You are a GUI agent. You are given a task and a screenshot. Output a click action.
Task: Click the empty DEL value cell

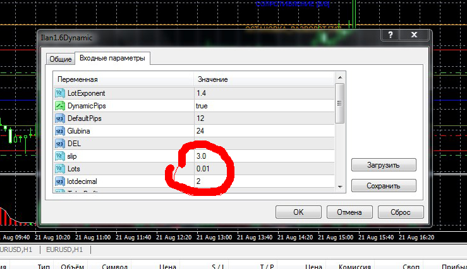tap(265, 144)
